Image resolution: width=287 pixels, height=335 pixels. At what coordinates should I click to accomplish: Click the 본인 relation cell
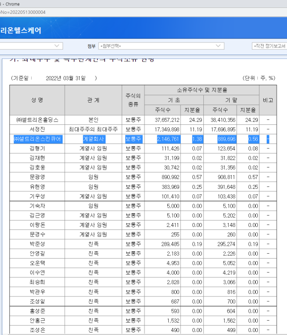point(93,120)
